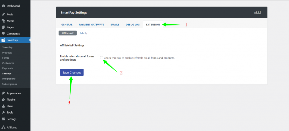Switch to Payment Gateways tab
Viewport: 289px width, 131px height.
(91, 25)
